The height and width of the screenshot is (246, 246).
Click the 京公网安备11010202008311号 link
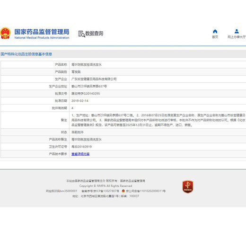[146, 191]
